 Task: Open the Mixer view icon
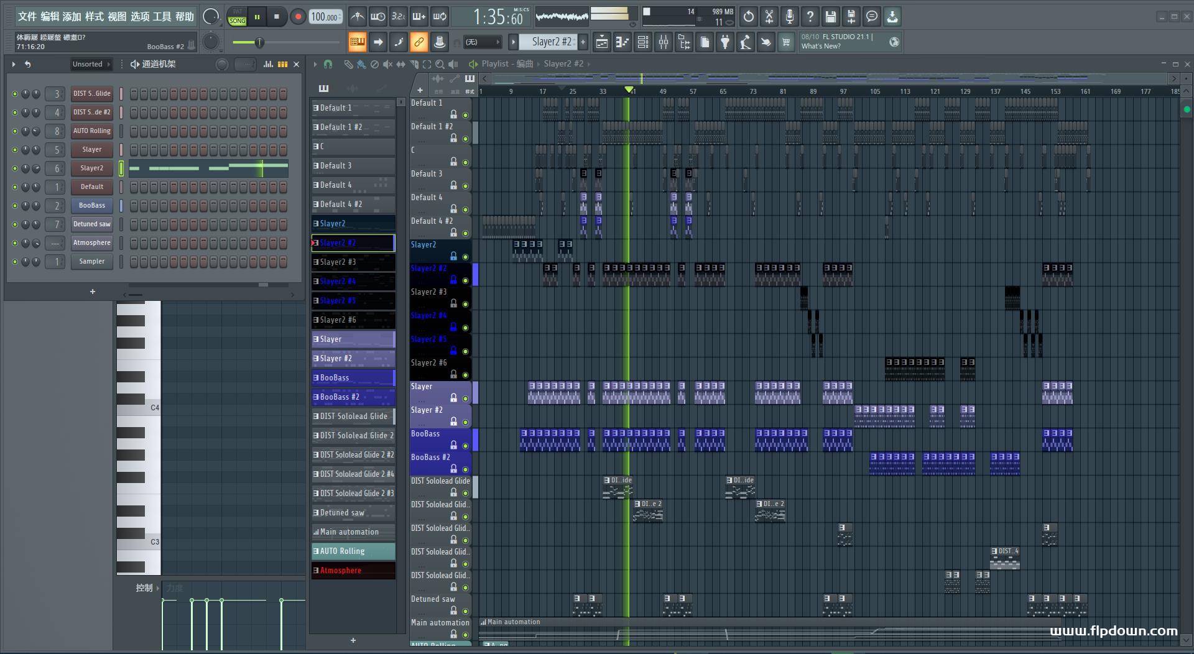664,42
